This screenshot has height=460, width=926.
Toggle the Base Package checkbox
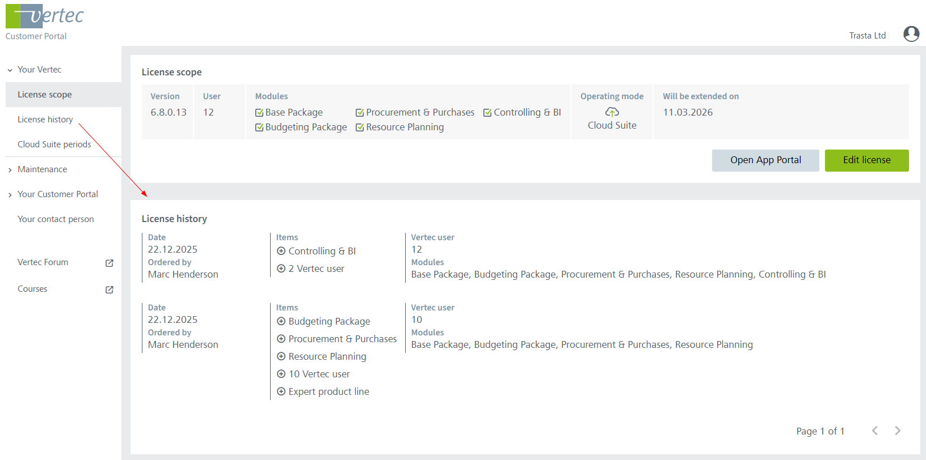(x=259, y=113)
